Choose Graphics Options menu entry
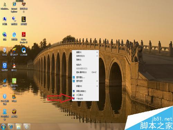Image resolution: width=173 pixels, height=130 pixels. (x=85, y=81)
